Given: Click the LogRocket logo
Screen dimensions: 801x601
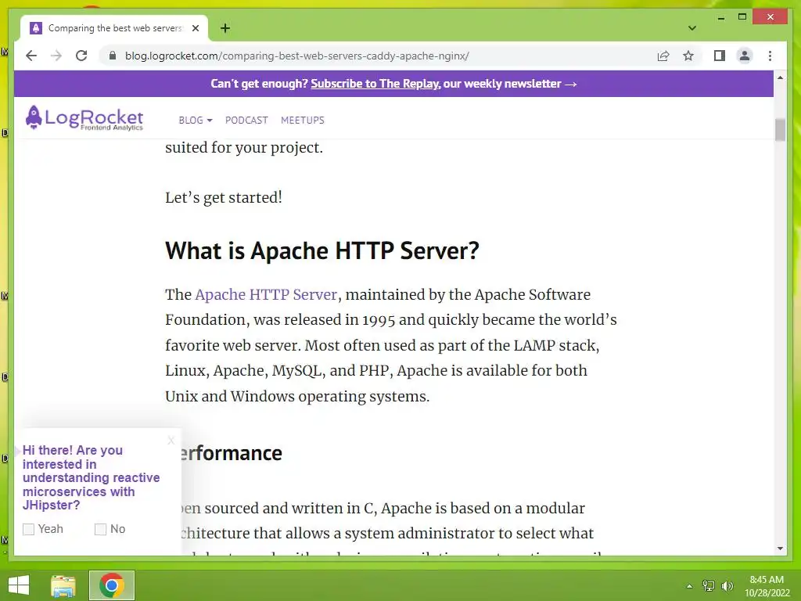Looking at the screenshot, I should (x=84, y=118).
